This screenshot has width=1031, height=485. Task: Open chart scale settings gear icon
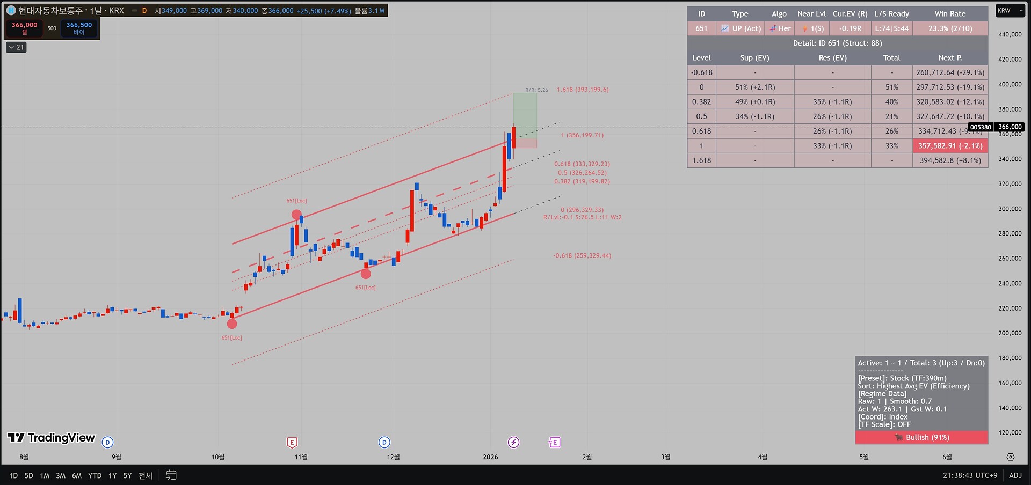1011,457
